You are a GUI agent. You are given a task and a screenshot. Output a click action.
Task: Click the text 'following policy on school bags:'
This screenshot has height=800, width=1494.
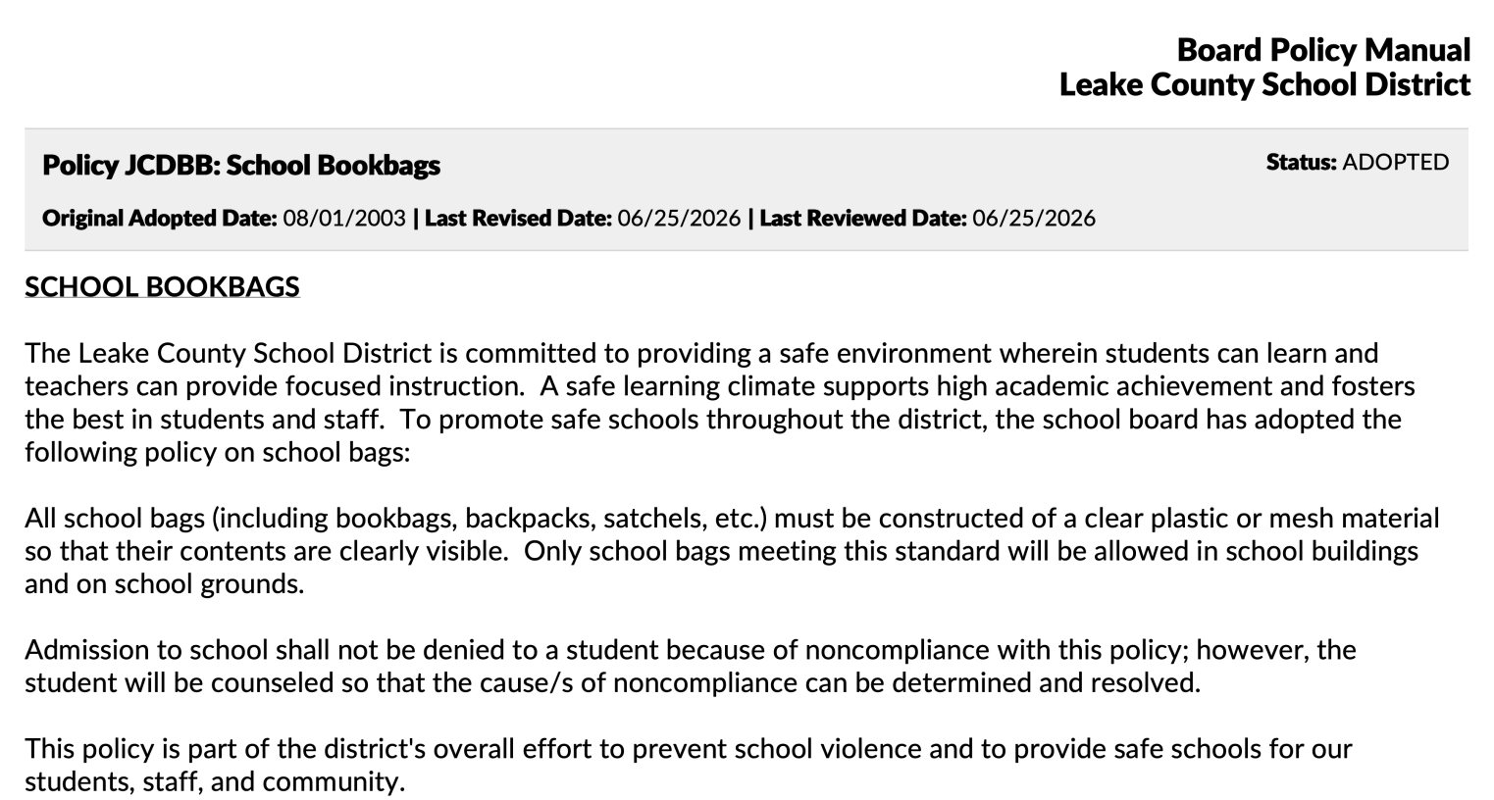[x=217, y=453]
